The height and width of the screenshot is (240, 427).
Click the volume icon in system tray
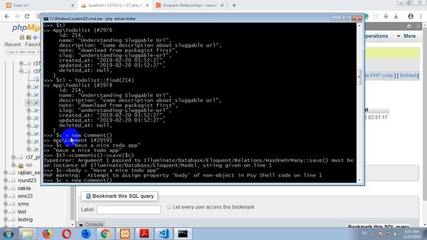click(x=395, y=234)
